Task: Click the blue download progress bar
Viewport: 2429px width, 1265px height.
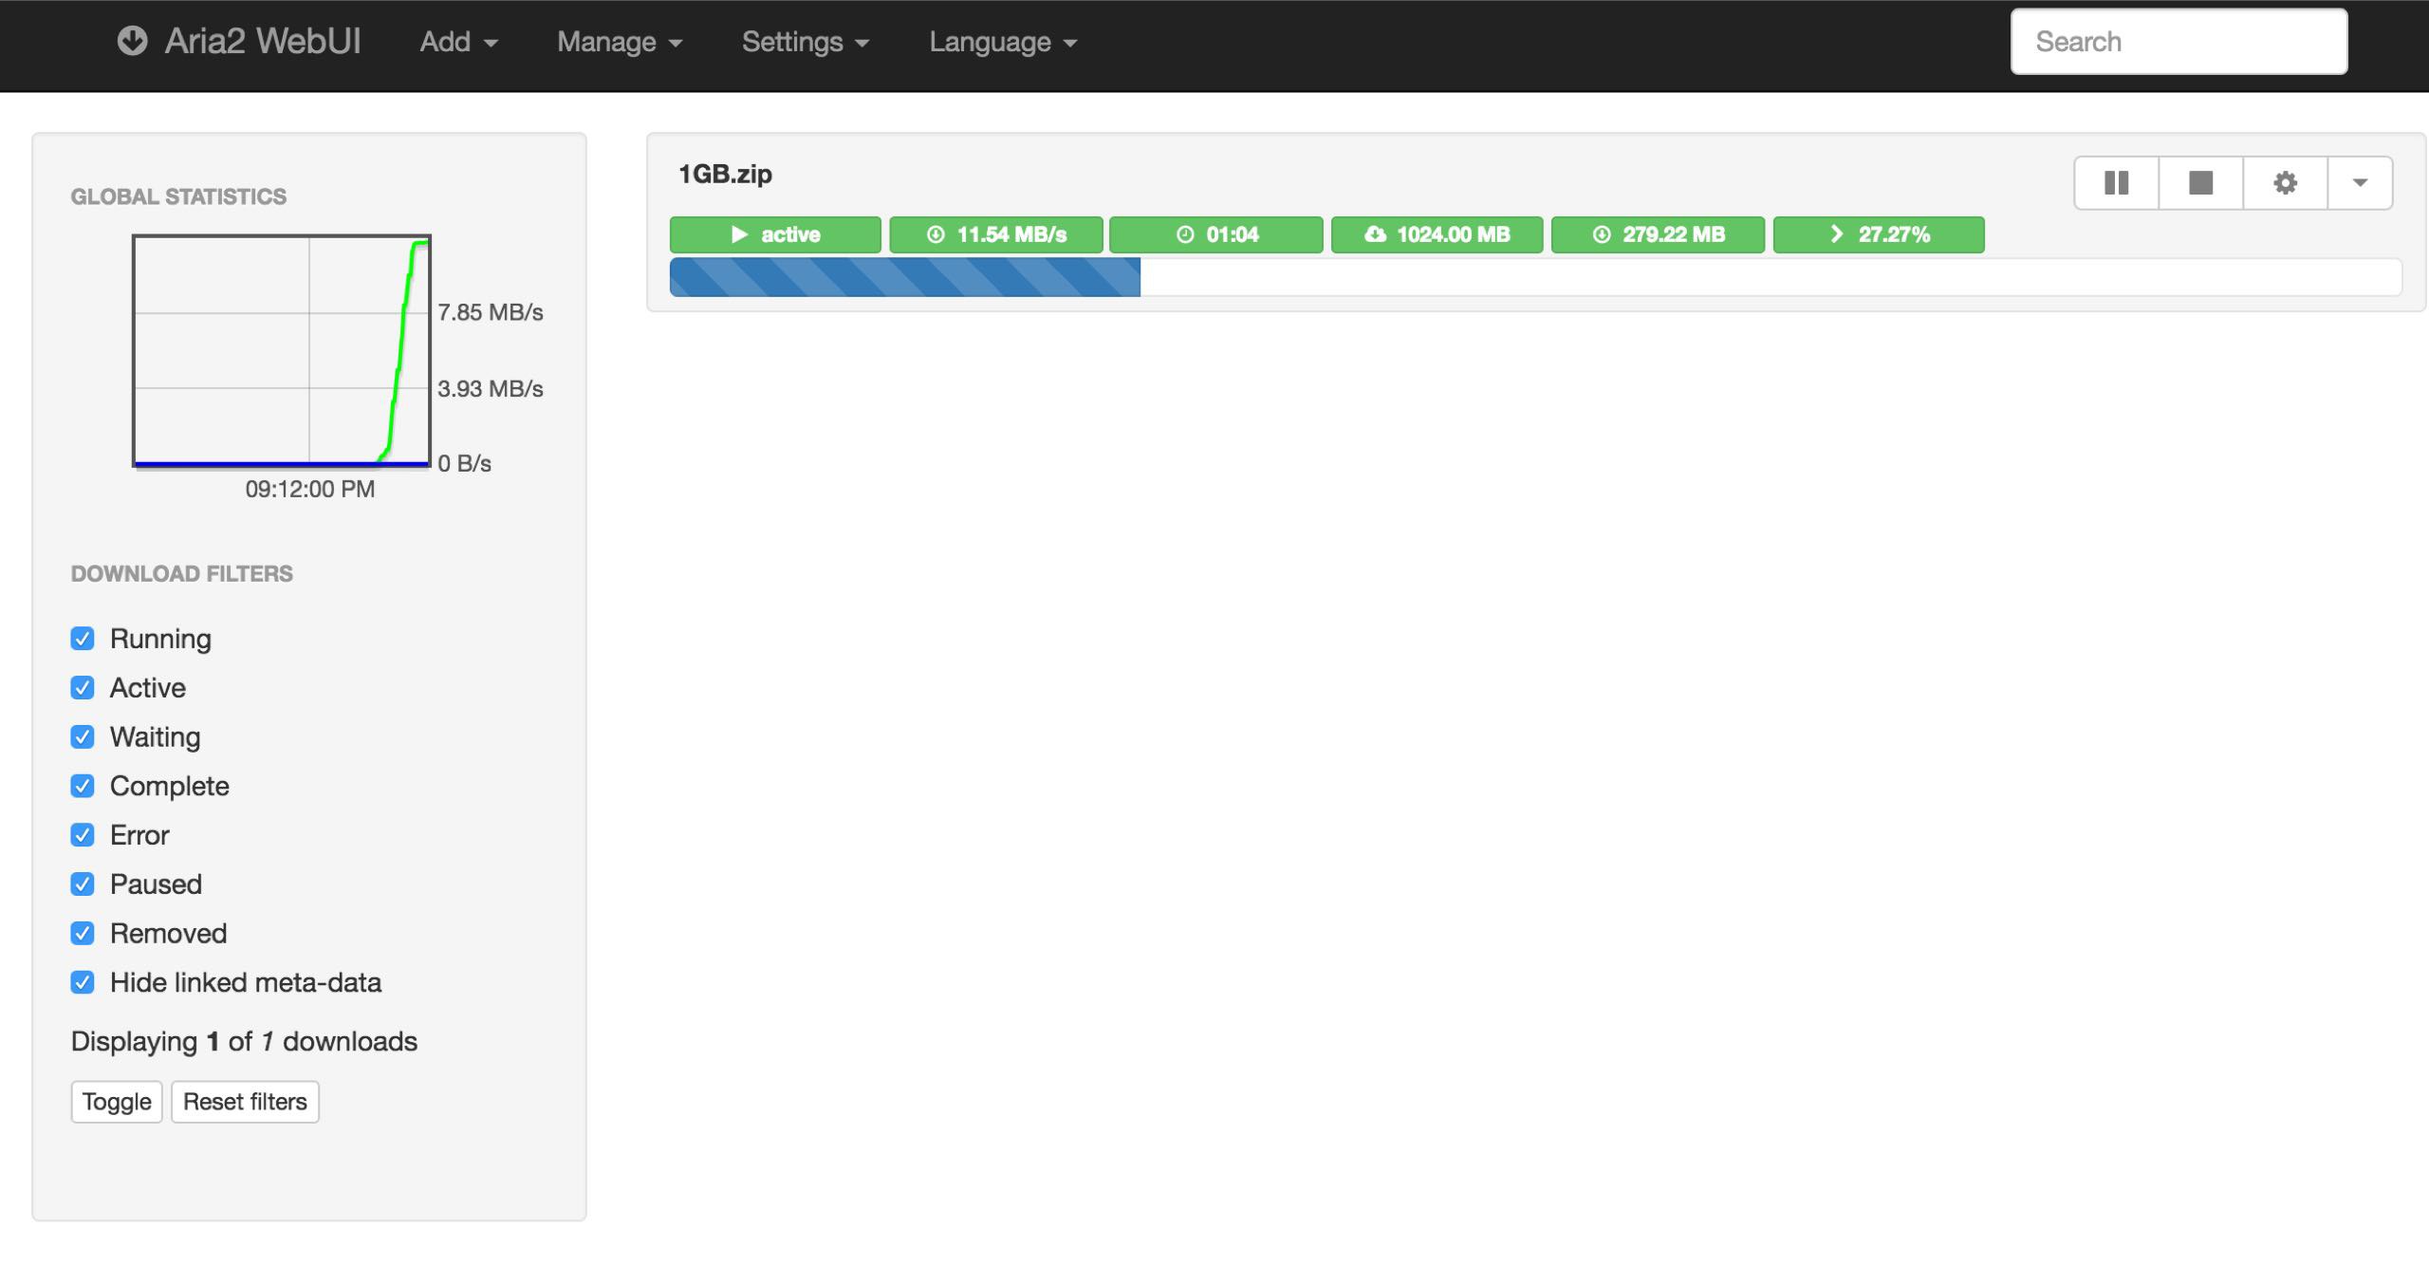Action: click(904, 277)
